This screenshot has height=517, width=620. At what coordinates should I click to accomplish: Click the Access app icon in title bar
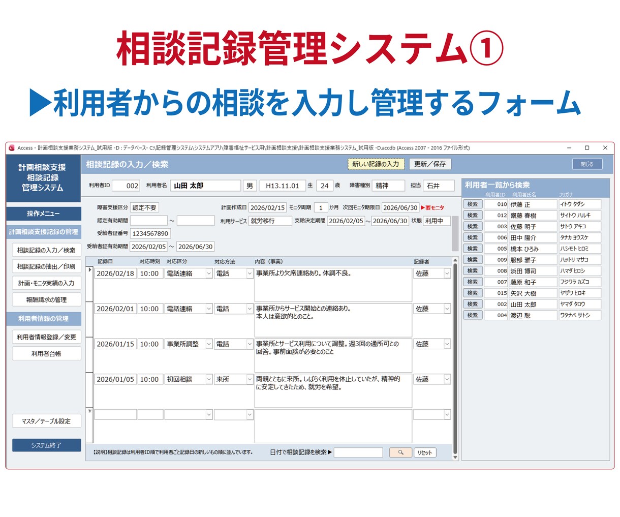12,148
